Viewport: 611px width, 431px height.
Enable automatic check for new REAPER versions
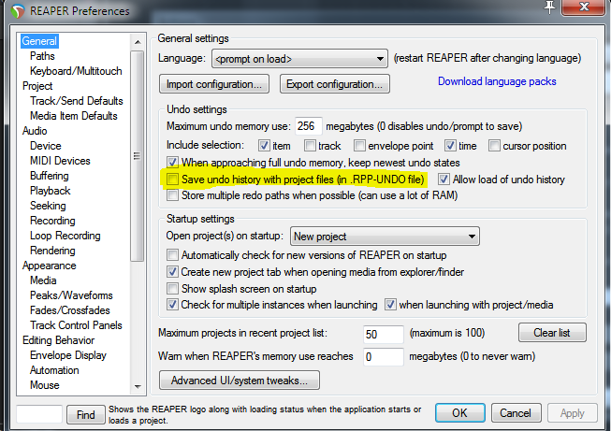tap(172, 255)
